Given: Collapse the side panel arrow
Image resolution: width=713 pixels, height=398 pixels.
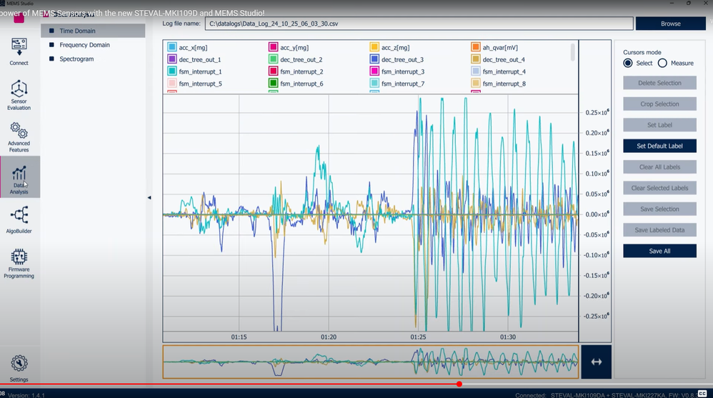Looking at the screenshot, I should click(149, 198).
